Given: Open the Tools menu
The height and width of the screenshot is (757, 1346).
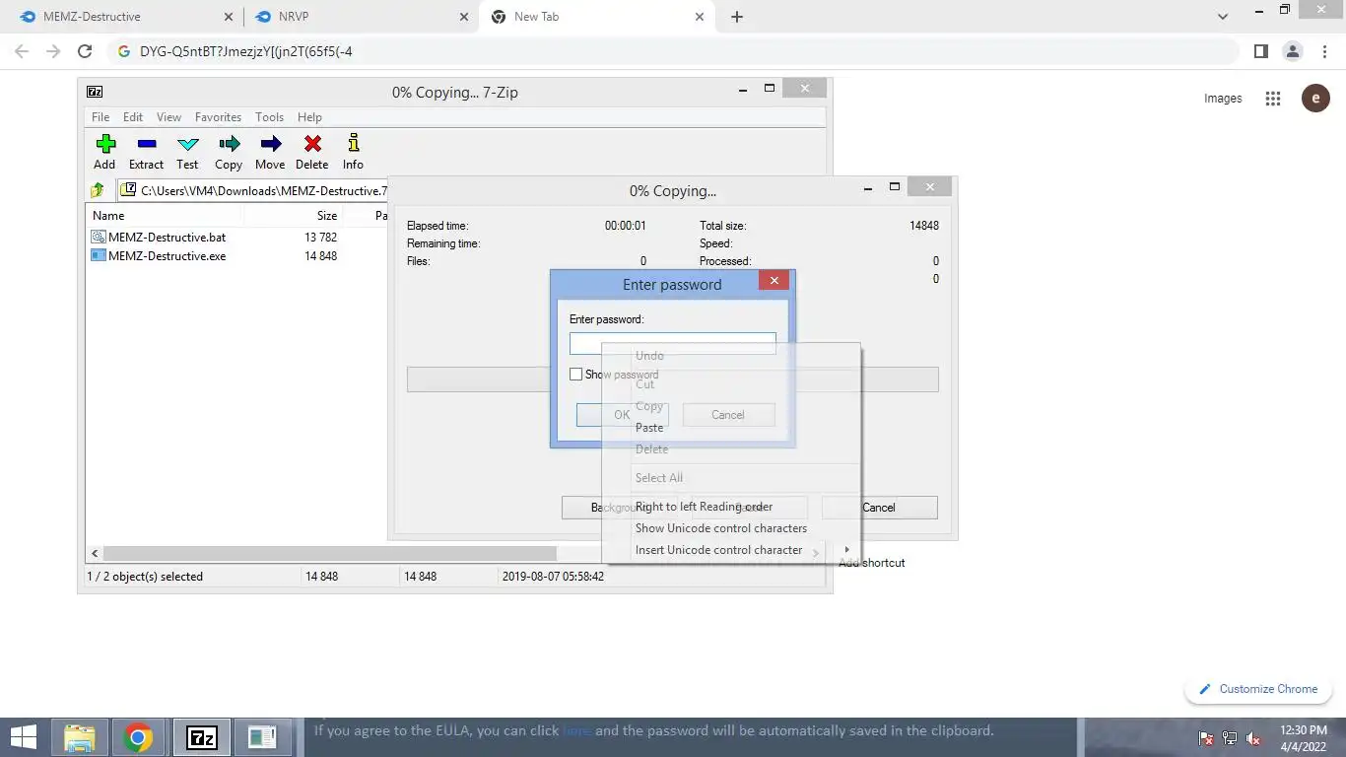Looking at the screenshot, I should coord(269,116).
